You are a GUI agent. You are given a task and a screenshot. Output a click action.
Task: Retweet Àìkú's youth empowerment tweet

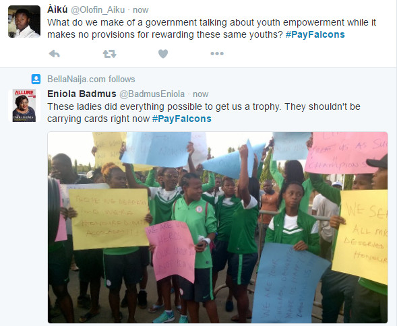109,54
